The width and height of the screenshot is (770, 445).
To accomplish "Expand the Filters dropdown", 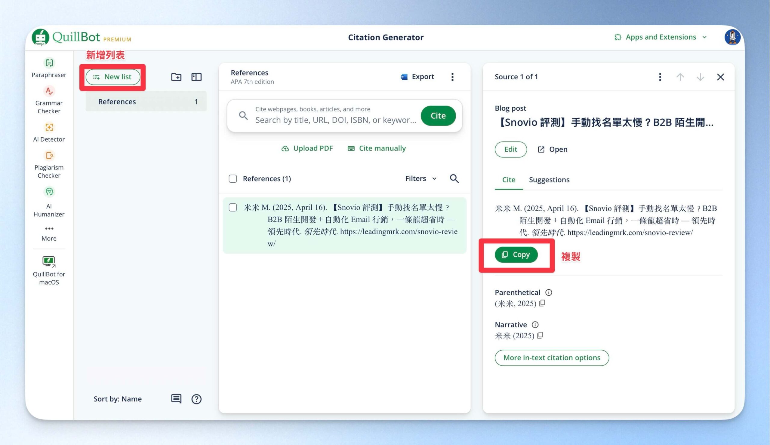I will pyautogui.click(x=421, y=178).
